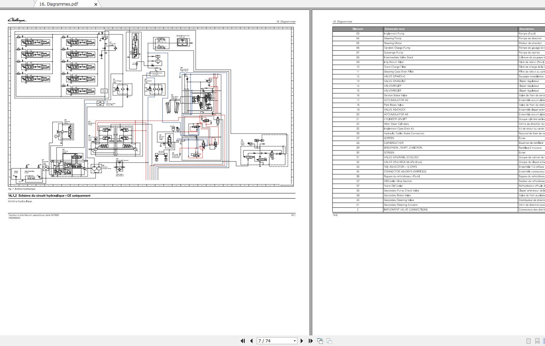Click the hydraulic schematic diagram figure
The image size is (545, 346).
point(151,107)
